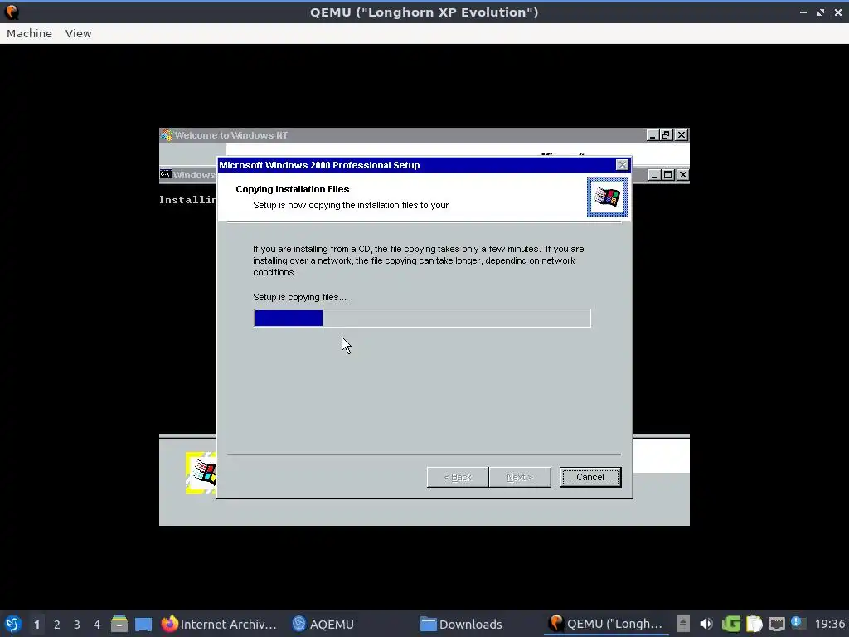Switch to the Downloads folder window
This screenshot has width=849, height=637.
click(x=462, y=624)
